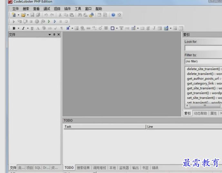
Task: Switch to the 输出 tab
Action: coord(135,168)
